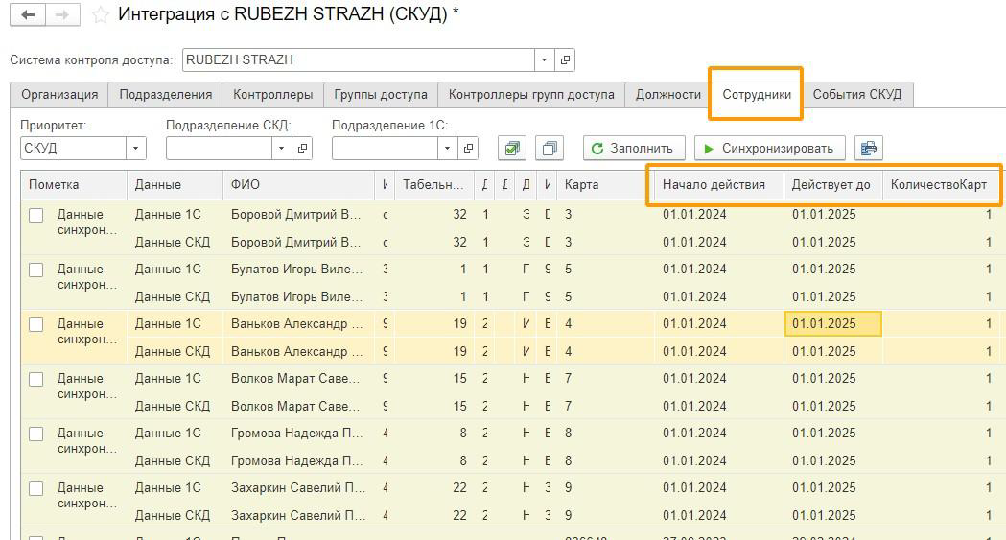Screen dimensions: 1006x540
Task: Open Подразделение 1С selection form icon
Action: 468,148
